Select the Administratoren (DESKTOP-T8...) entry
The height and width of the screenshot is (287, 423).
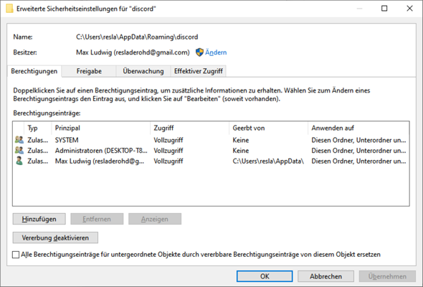pyautogui.click(x=101, y=151)
